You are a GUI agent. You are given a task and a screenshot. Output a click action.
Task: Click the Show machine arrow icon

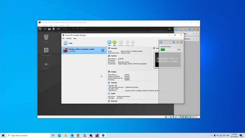coord(133,42)
